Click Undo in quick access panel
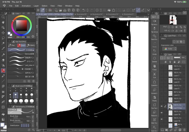This screenshot has height=132, width=189. coord(155,52)
